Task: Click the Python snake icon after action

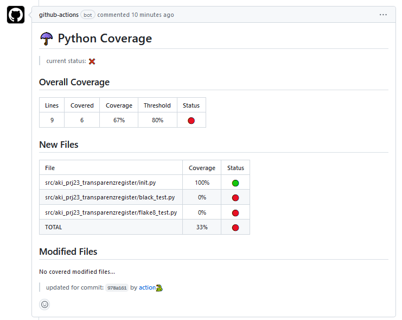Action: coord(159,287)
